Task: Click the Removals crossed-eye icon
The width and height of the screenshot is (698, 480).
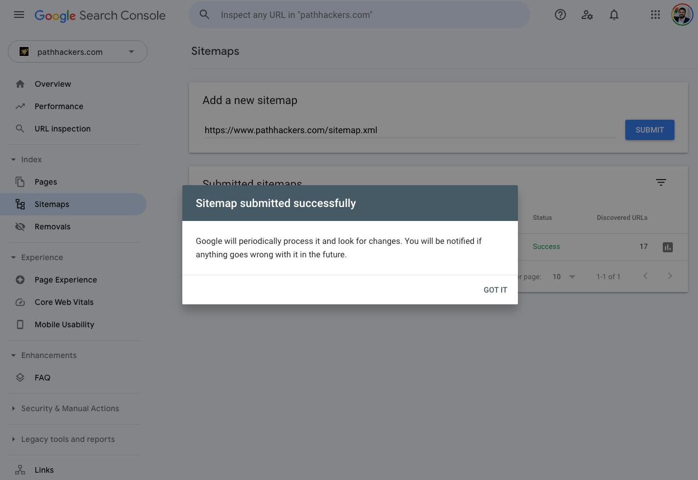Action: click(x=20, y=227)
